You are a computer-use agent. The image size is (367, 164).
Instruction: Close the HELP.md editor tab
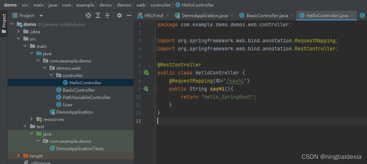coord(167,16)
